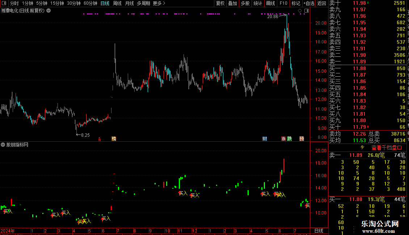Click the 2024年 date axis label
The width and height of the screenshot is (409, 235).
[8, 231]
